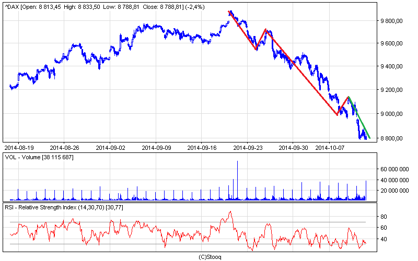Click the 2014-09-30 date label
The image size is (418, 261).
293,148
